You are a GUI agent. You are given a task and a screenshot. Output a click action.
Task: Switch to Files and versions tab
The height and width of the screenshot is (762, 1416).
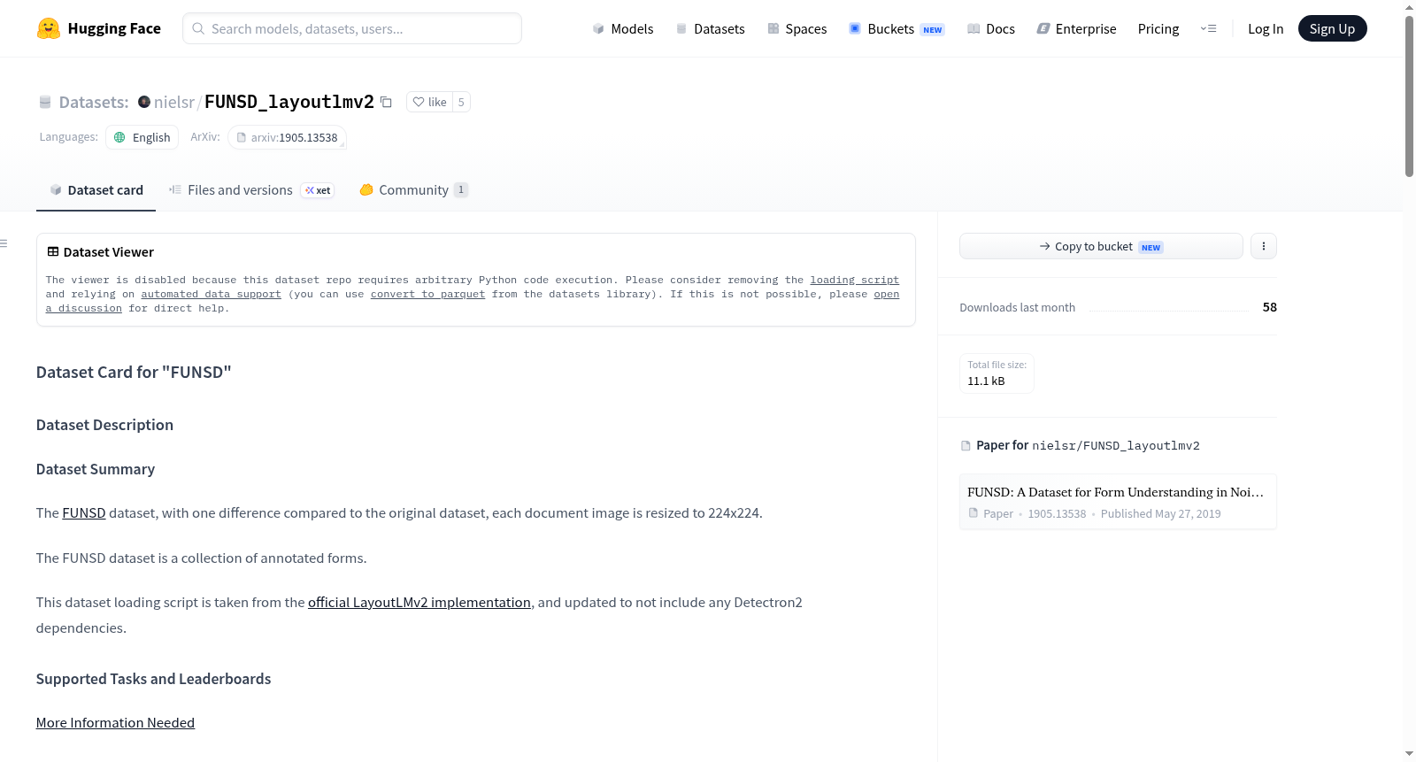(x=251, y=189)
